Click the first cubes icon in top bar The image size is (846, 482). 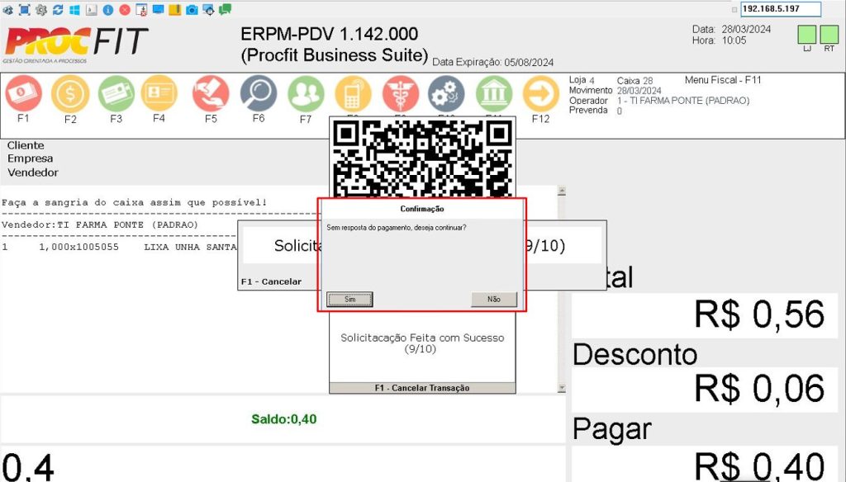8,10
